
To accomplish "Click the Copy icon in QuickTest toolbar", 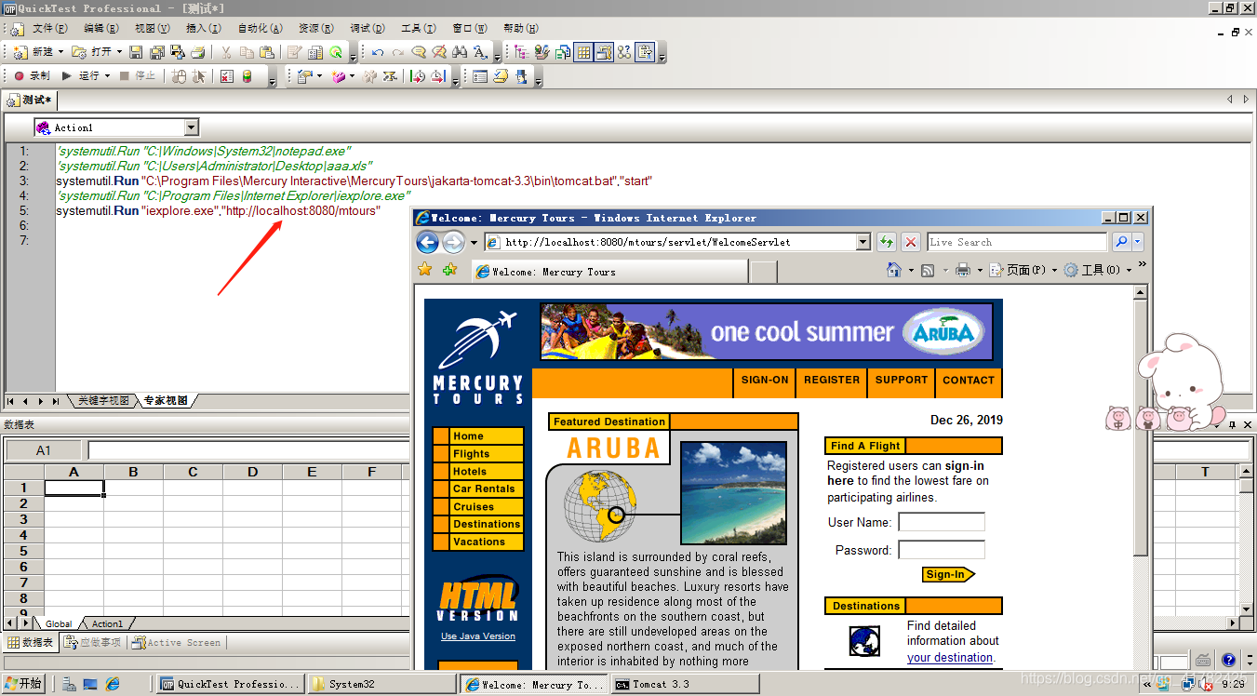I will point(247,53).
